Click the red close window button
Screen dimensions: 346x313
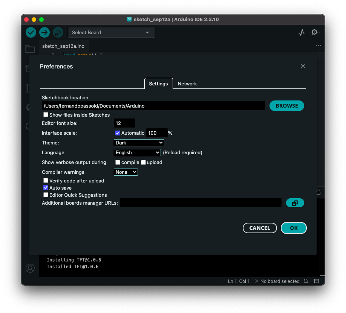tap(26, 20)
